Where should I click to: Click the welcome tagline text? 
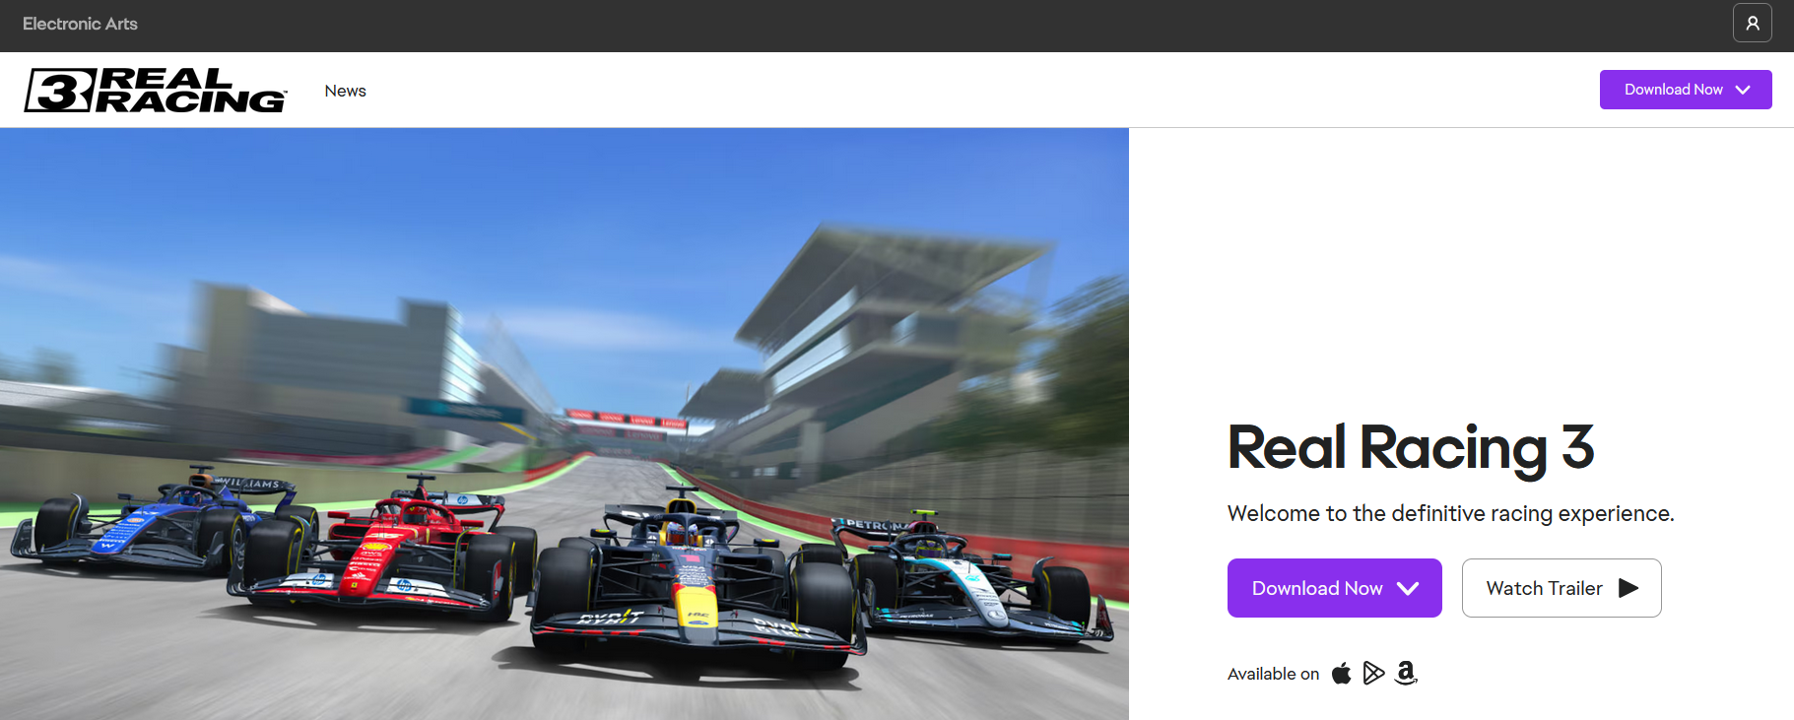1450,514
